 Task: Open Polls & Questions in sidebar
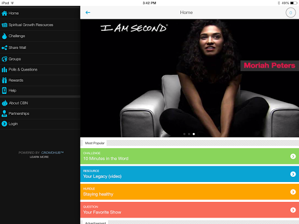(x=40, y=69)
